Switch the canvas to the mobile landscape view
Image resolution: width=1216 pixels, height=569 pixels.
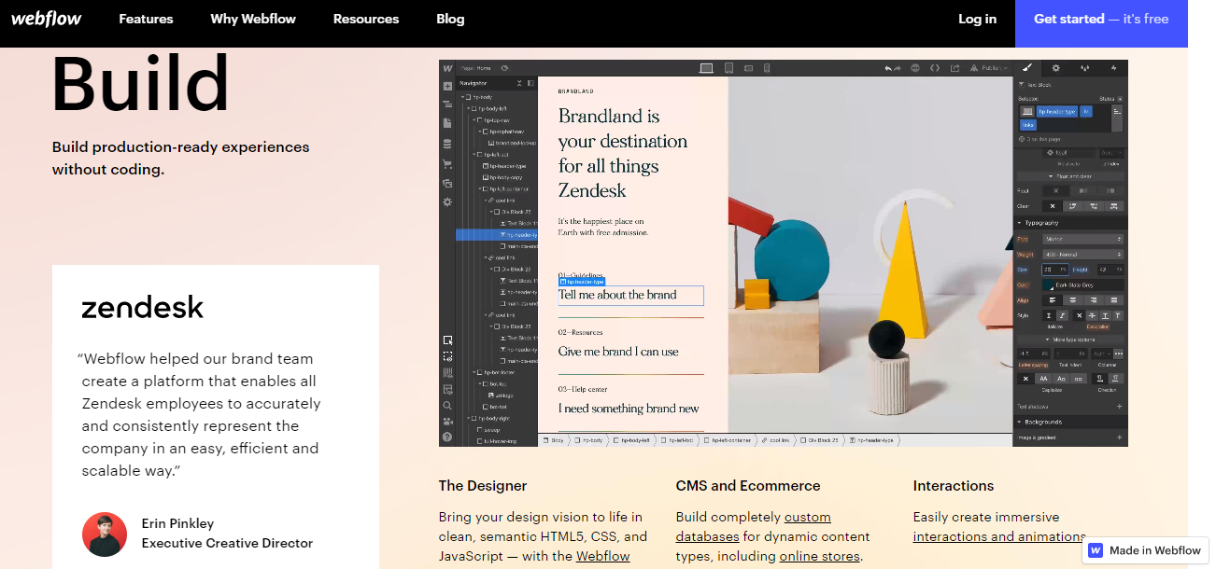point(748,68)
